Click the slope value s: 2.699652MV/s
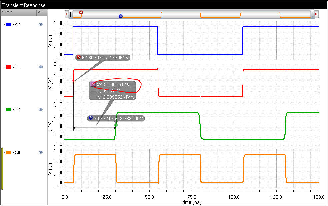 pos(117,97)
